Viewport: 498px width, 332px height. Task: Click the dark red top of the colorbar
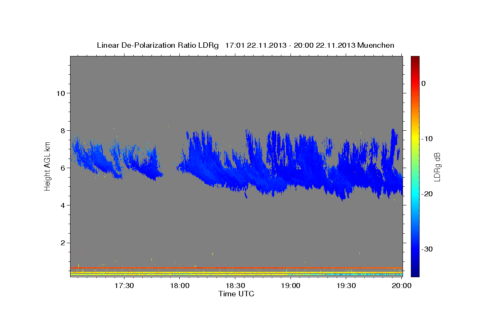click(x=415, y=60)
